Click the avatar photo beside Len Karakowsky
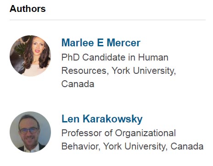 [x=30, y=132]
